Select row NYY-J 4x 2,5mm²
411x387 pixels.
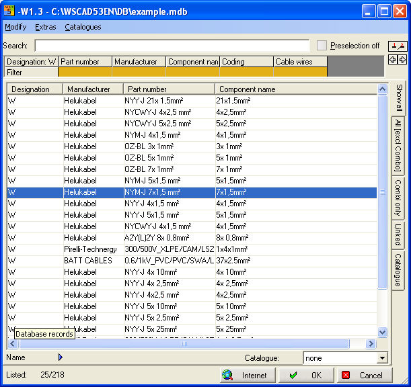click(x=192, y=284)
